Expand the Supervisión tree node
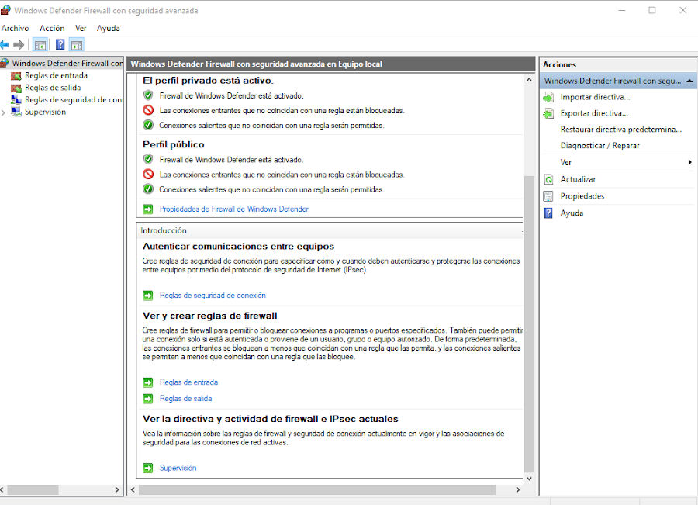Viewport: 698px width, 505px height. tap(4, 112)
